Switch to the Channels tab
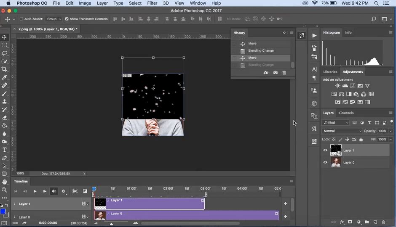Screen dimensions: 396x227 tap(346, 113)
